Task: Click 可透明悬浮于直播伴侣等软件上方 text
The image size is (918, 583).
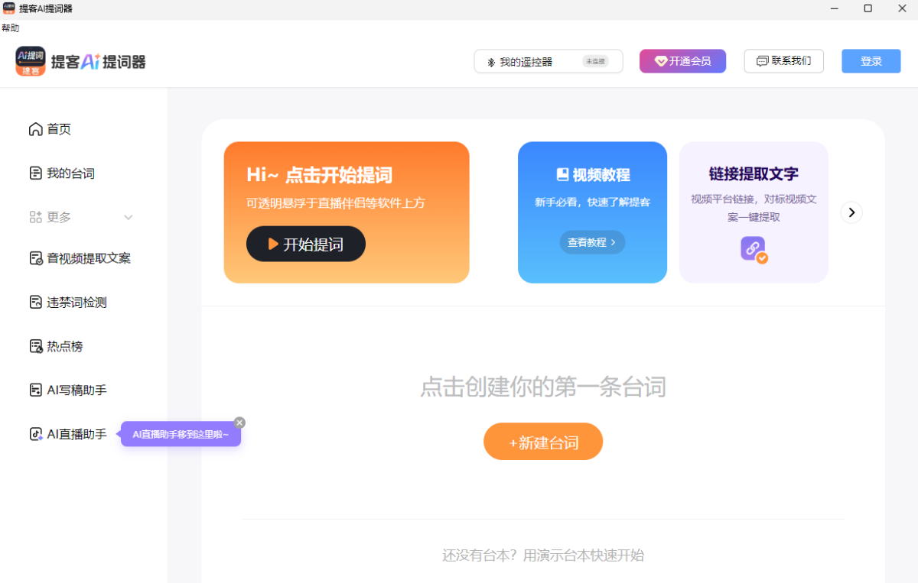Action: pos(336,202)
